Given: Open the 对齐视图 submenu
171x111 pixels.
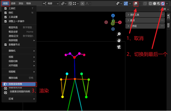Looking at the screenshot, I should [x=19, y=65].
